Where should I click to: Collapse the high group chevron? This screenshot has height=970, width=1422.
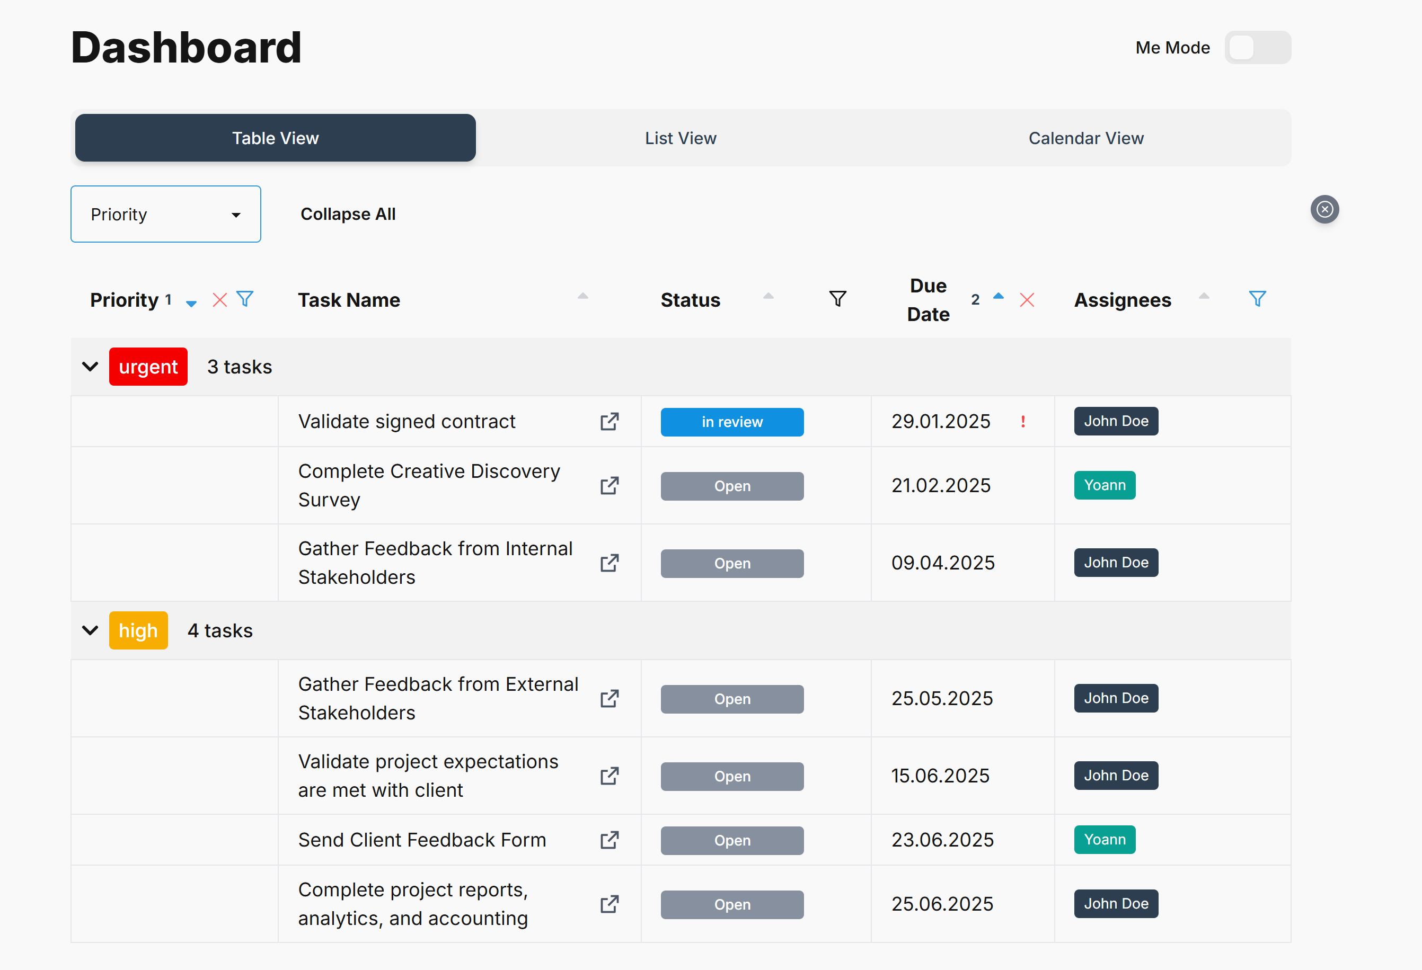tap(90, 630)
